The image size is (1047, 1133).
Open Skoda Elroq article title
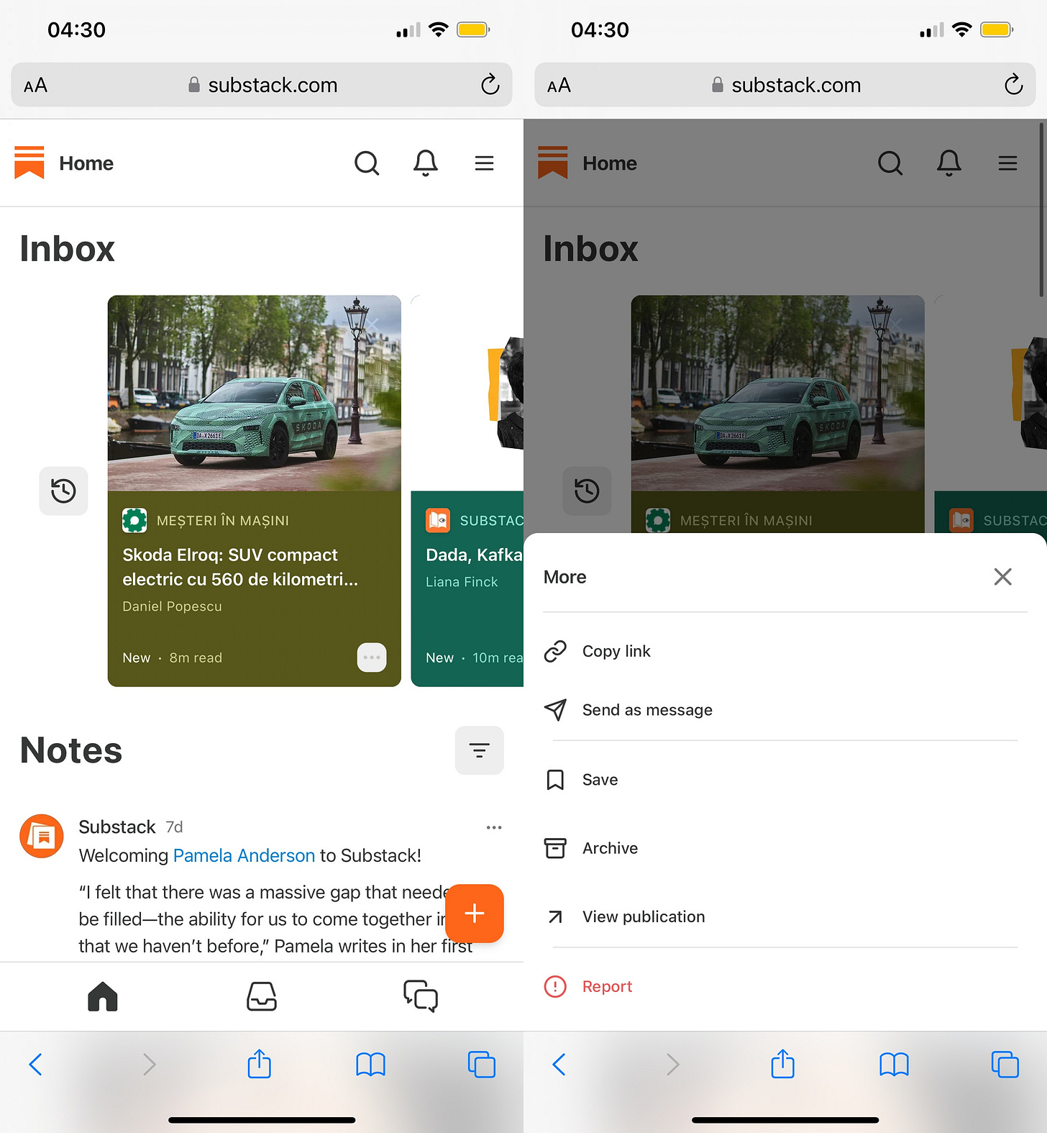click(240, 567)
